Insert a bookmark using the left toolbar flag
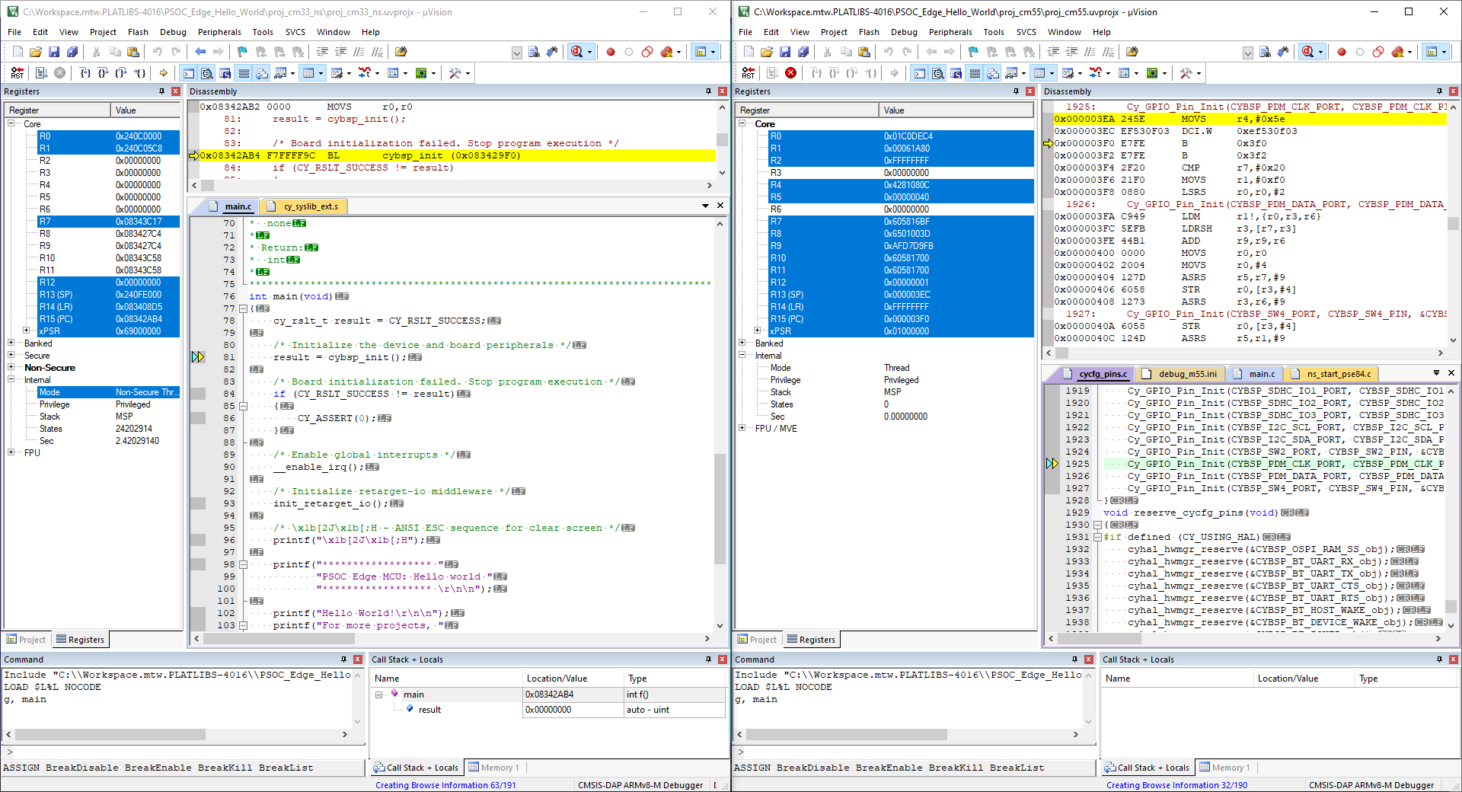Screen dimensions: 1462x792 point(242,52)
